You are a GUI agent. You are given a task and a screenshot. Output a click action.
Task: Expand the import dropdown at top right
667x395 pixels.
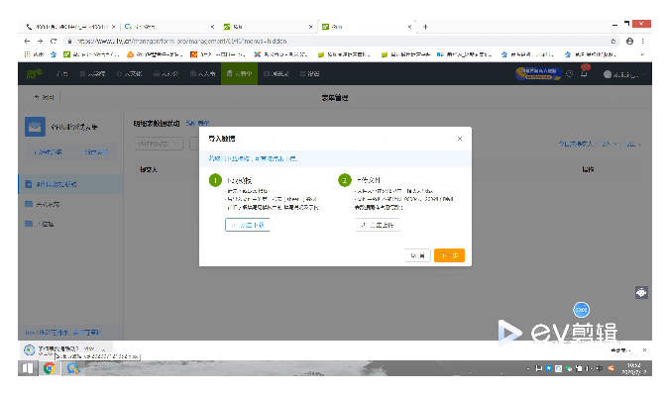(x=609, y=144)
